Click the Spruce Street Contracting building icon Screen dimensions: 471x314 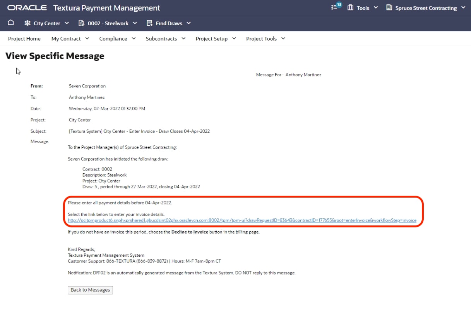389,8
